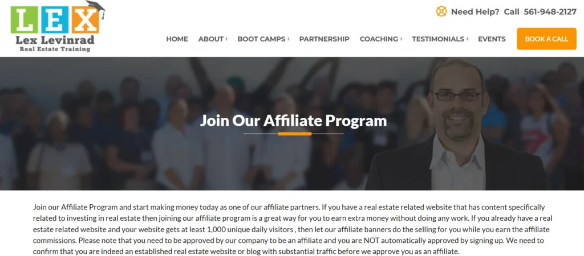Click the orange lifebuoy help icon

pyautogui.click(x=441, y=11)
